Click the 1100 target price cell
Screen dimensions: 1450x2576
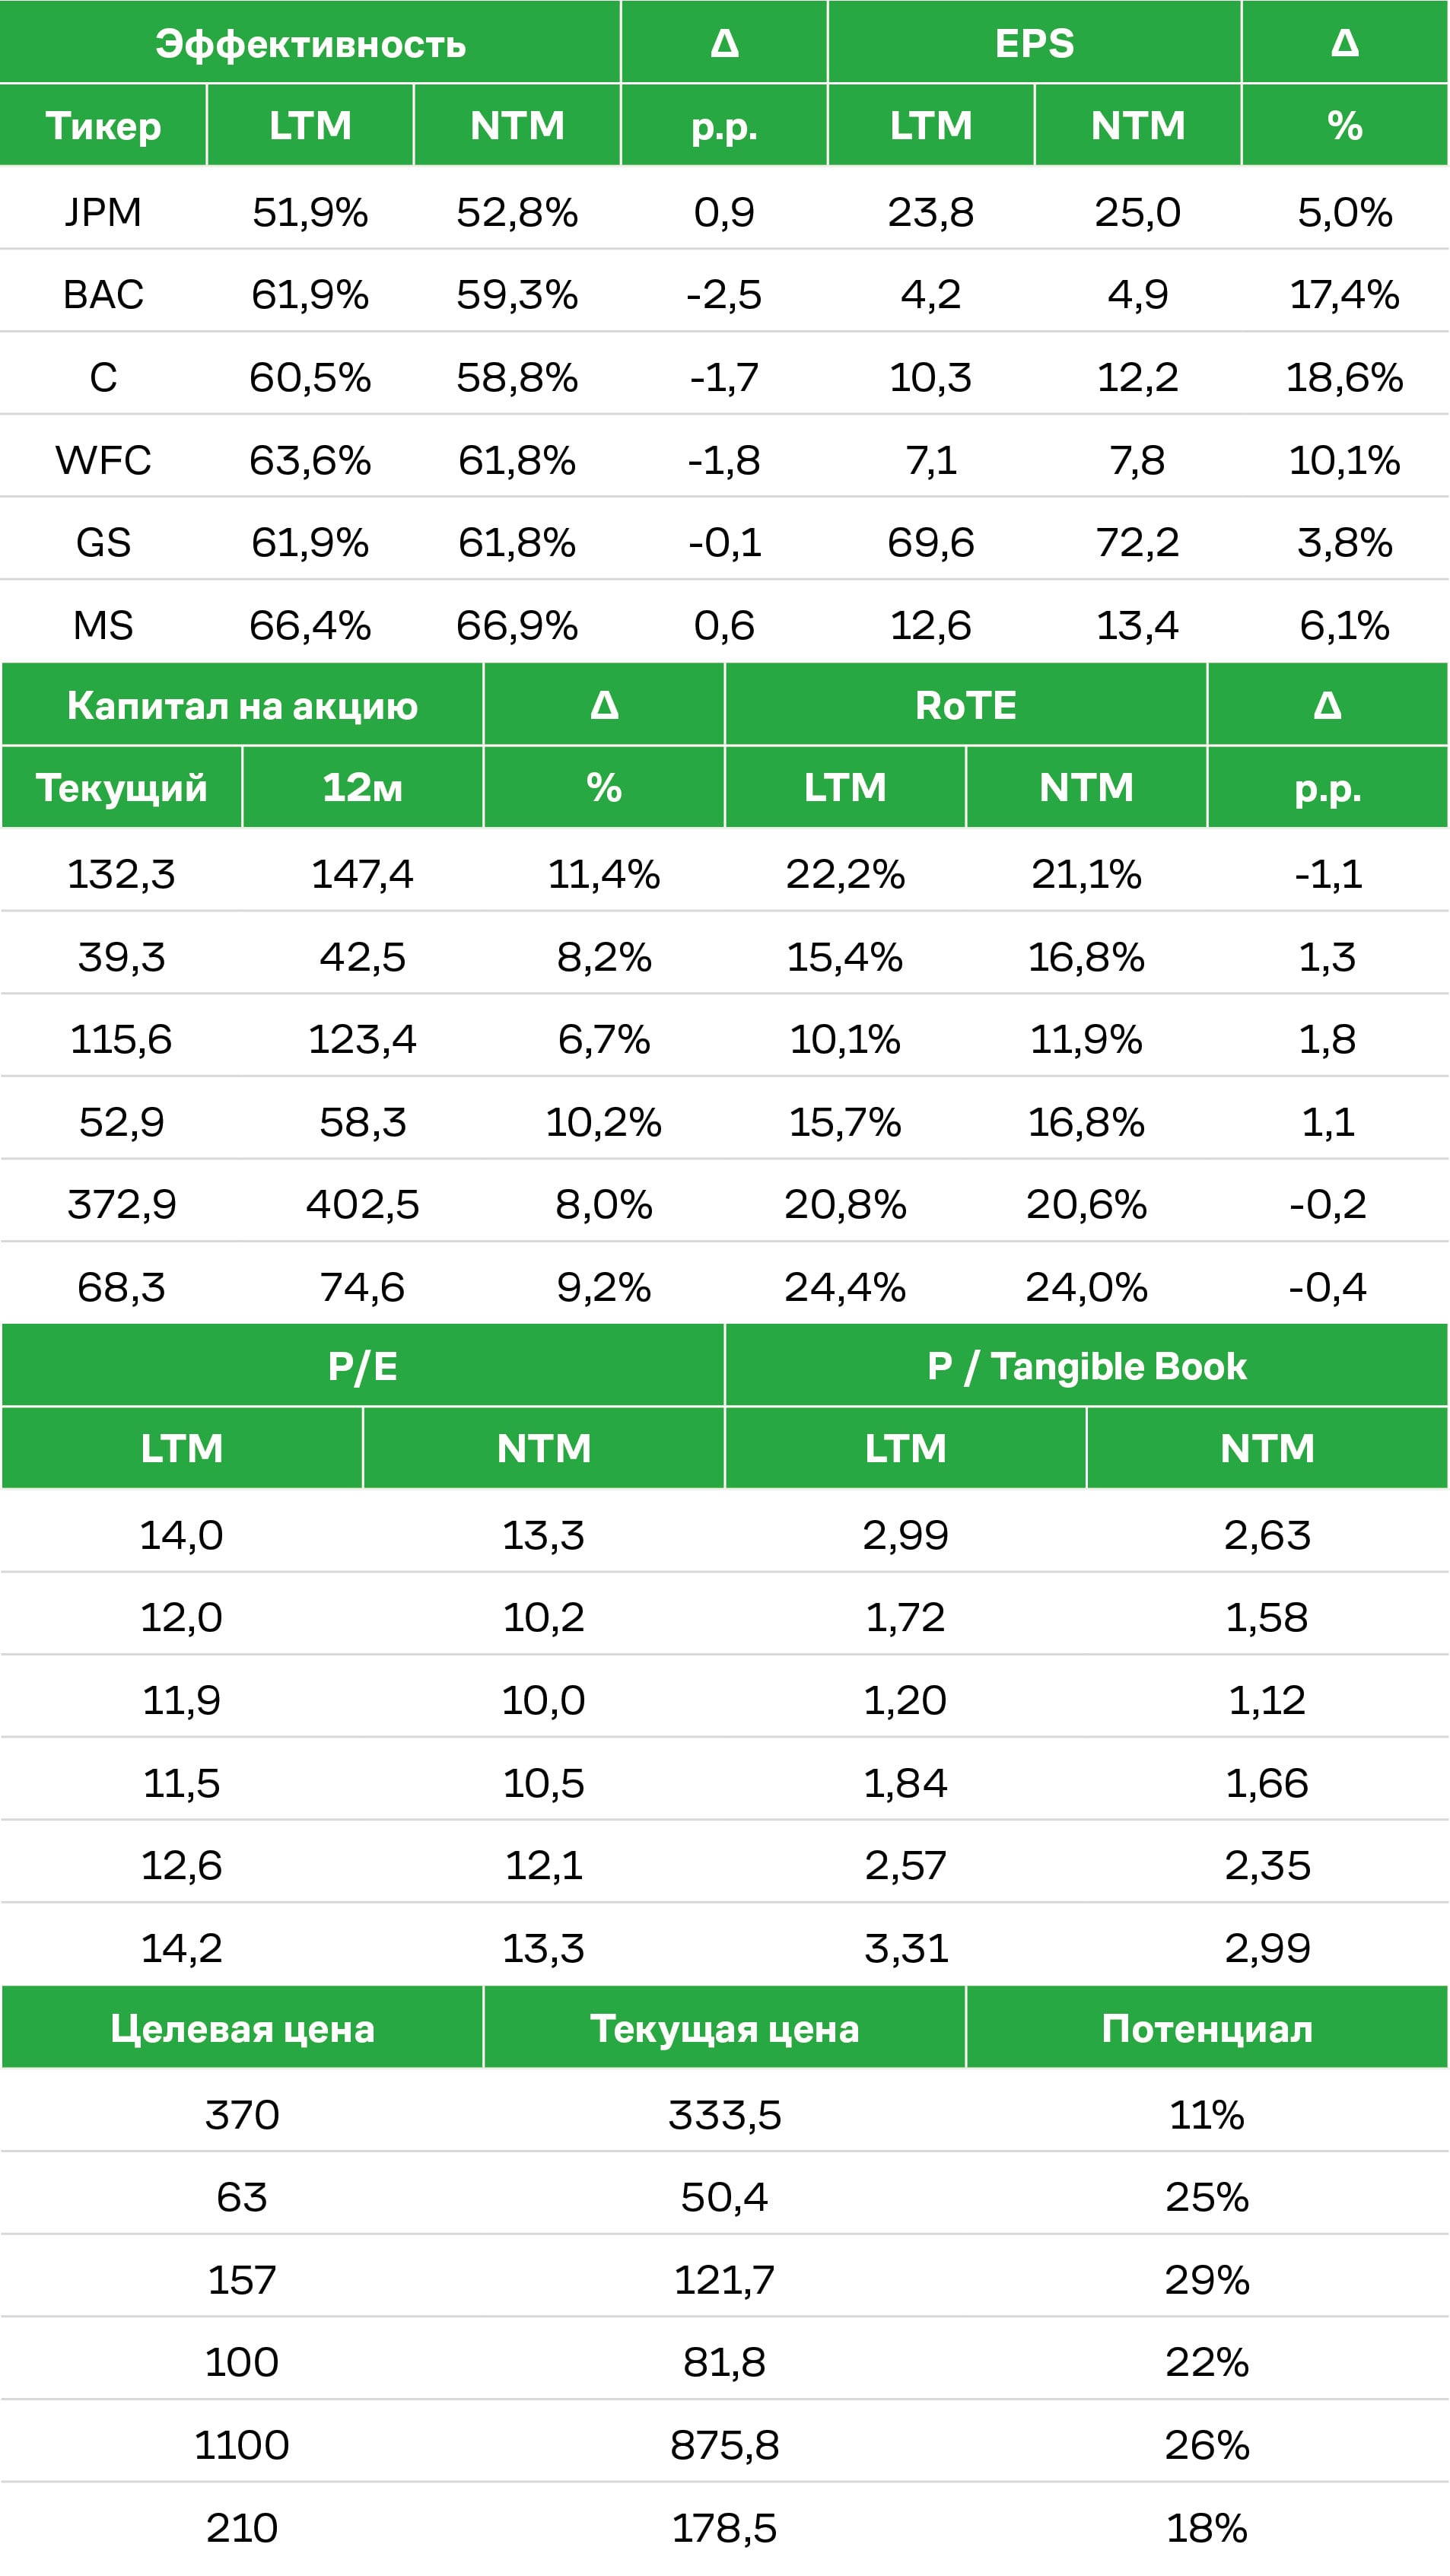(242, 2445)
